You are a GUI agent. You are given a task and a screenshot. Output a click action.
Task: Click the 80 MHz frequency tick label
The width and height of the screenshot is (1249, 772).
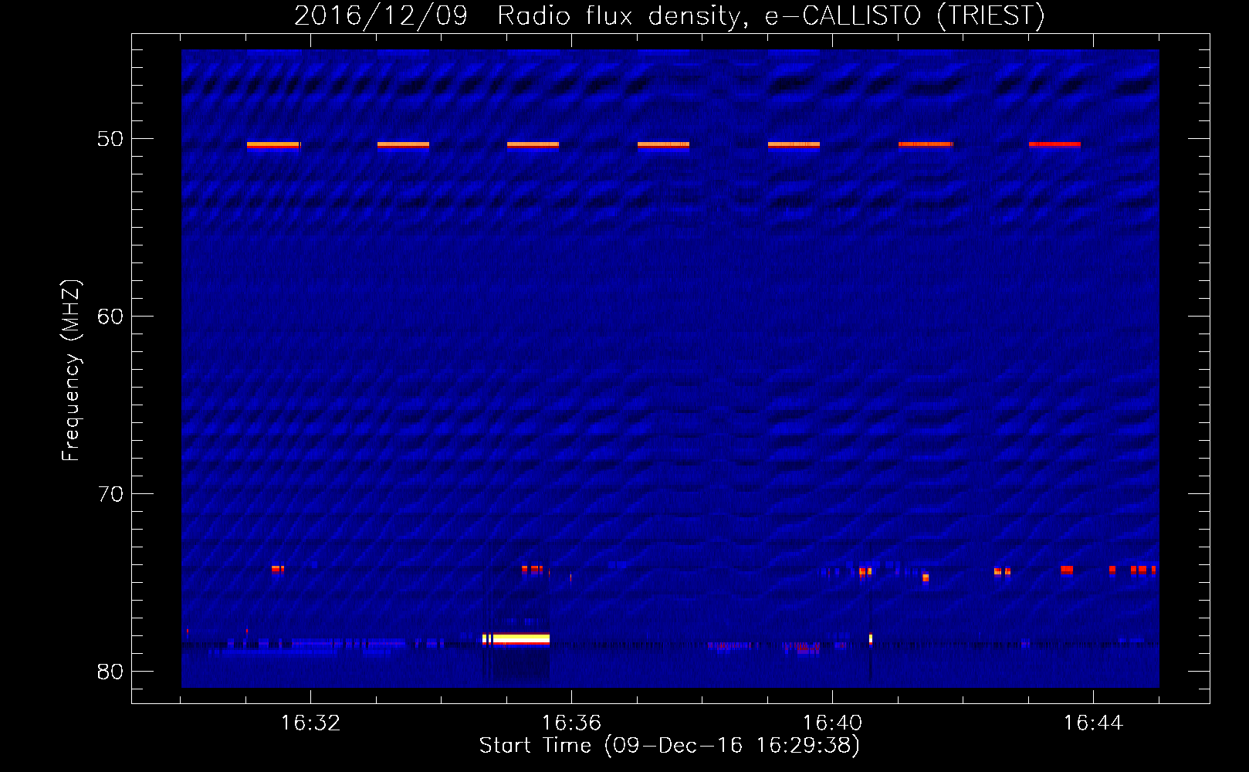pyautogui.click(x=110, y=672)
